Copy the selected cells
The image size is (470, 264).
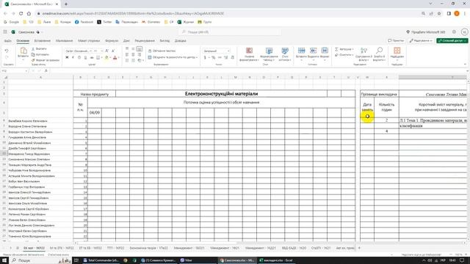tap(40, 54)
